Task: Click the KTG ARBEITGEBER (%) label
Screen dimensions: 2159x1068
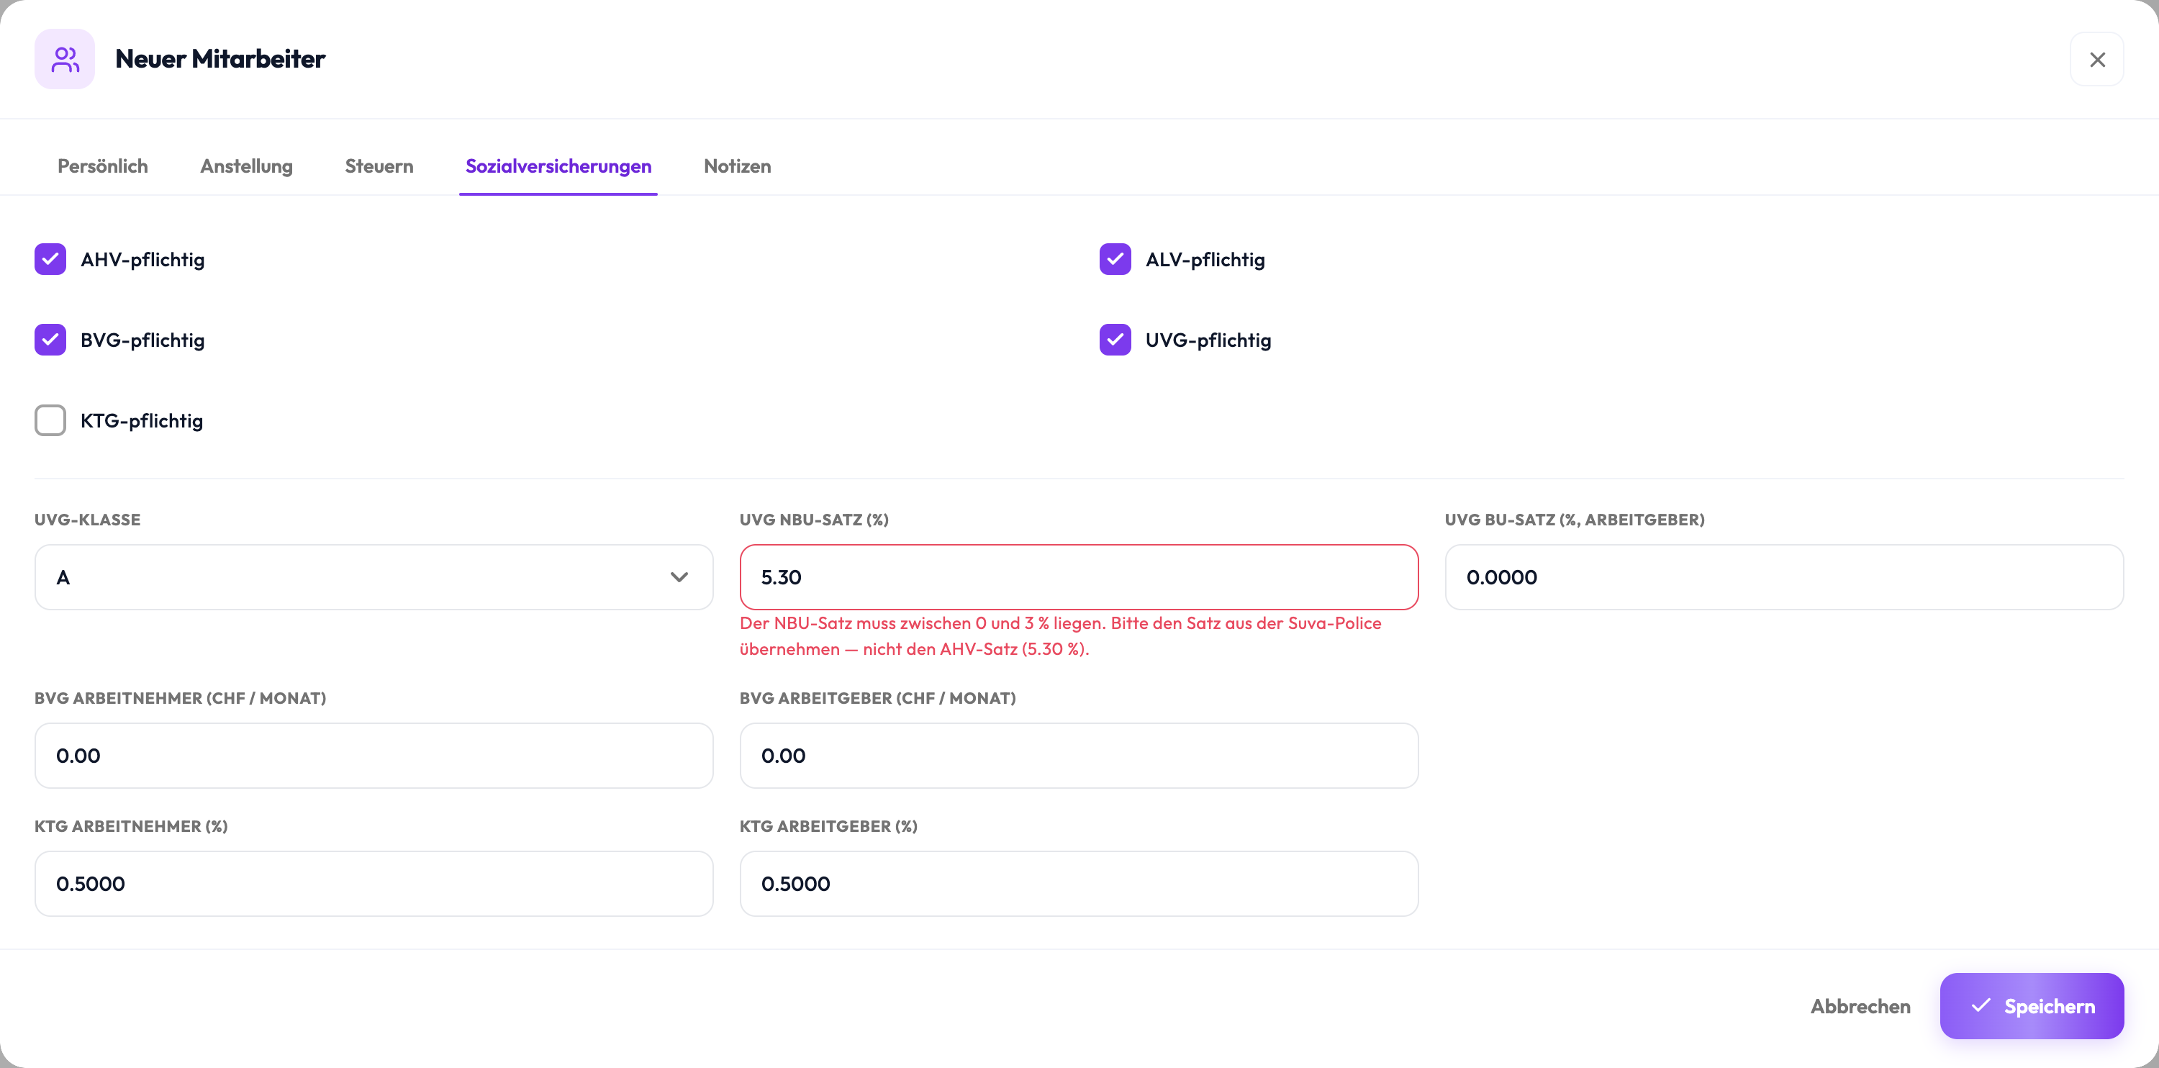Action: 828,827
